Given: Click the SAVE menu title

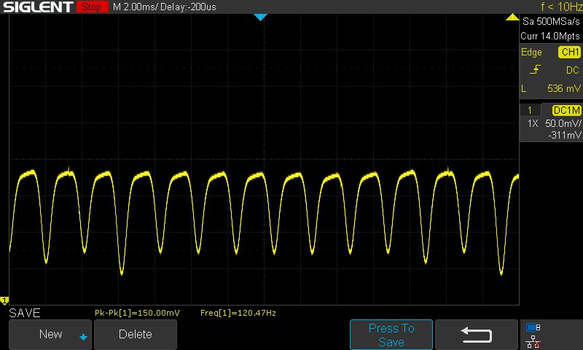Looking at the screenshot, I should click(25, 314).
